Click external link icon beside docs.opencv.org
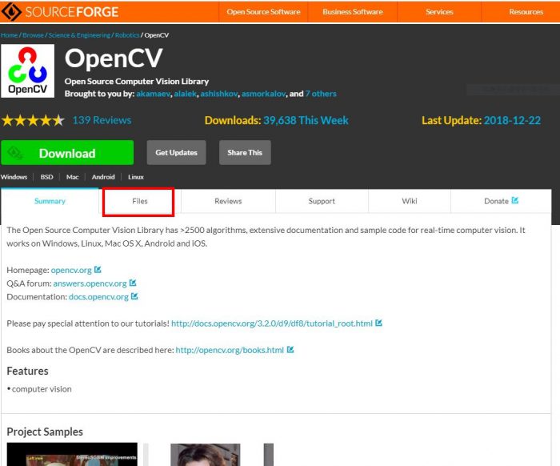The width and height of the screenshot is (560, 466). click(x=134, y=296)
